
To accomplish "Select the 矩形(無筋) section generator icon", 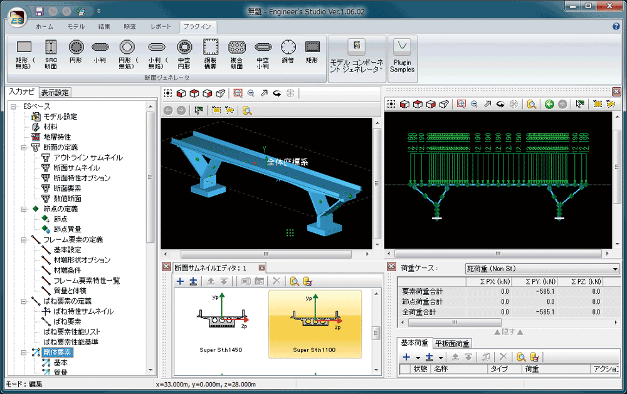I will (24, 54).
